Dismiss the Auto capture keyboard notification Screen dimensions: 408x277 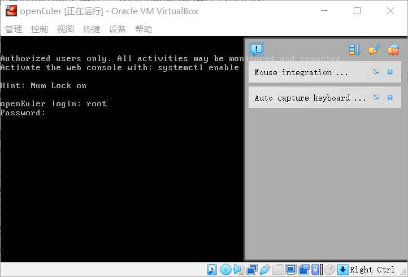click(390, 97)
